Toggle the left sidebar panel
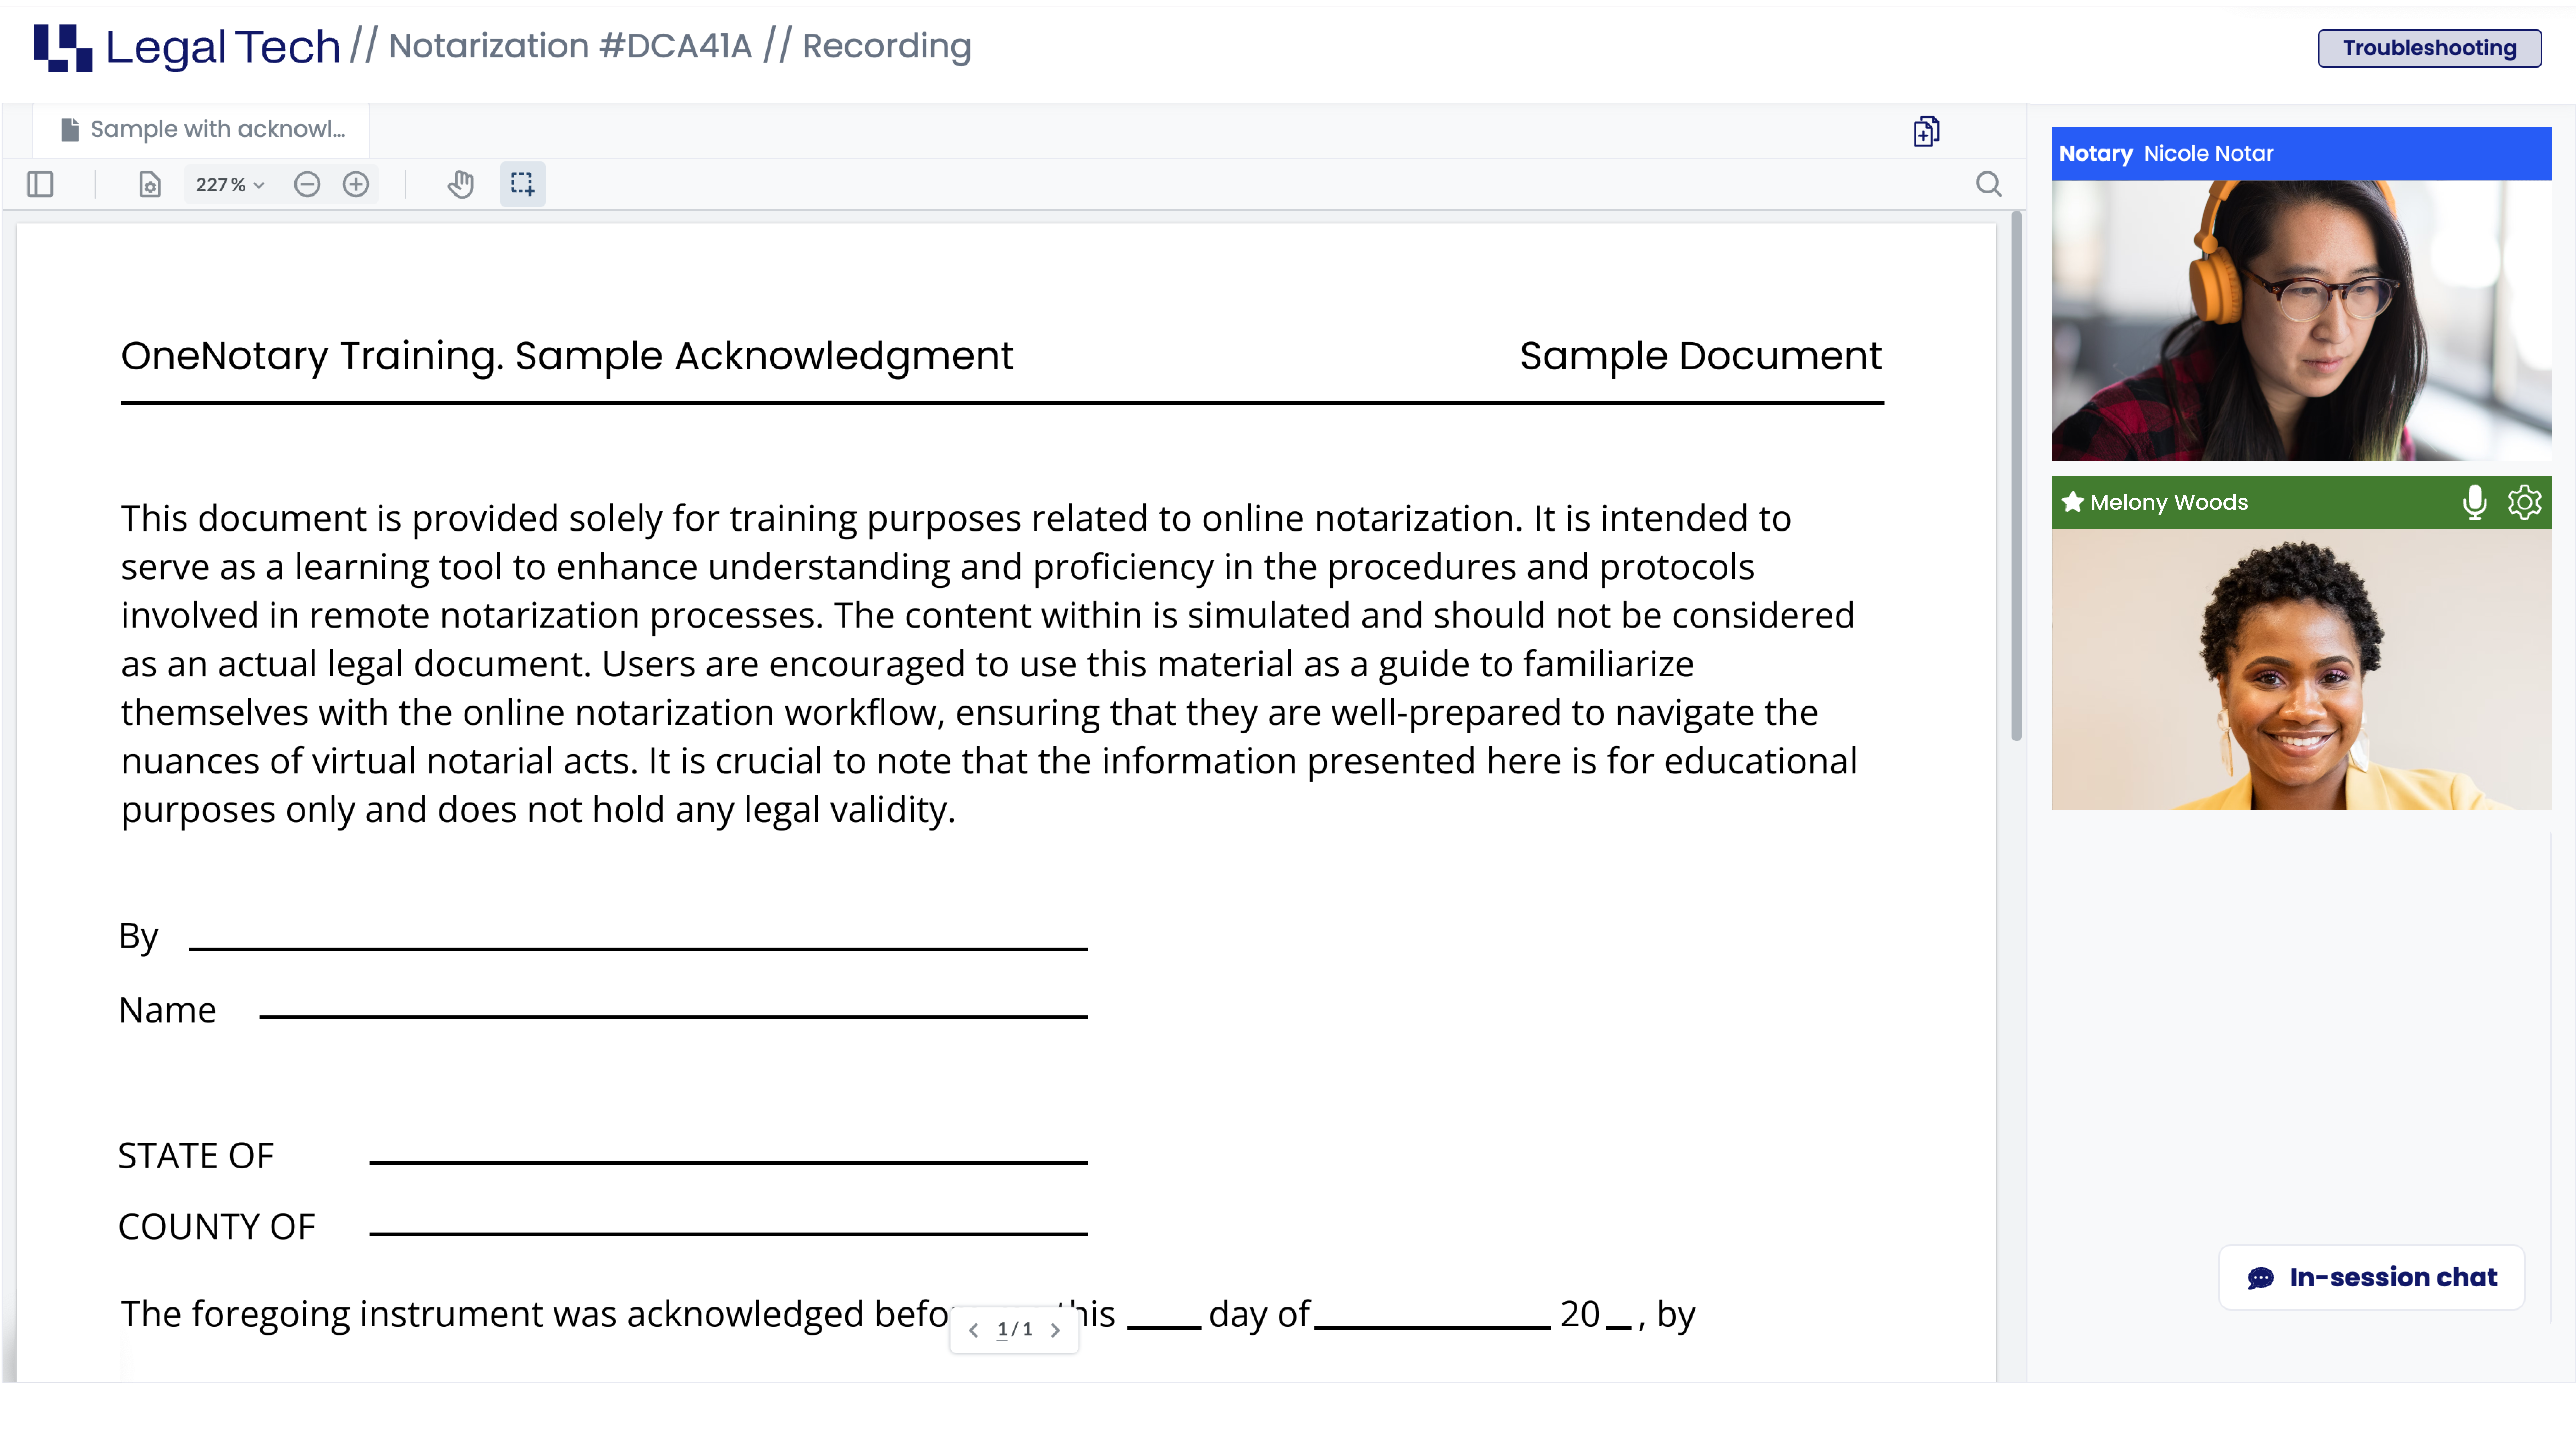The width and height of the screenshot is (2576, 1449). (40, 184)
